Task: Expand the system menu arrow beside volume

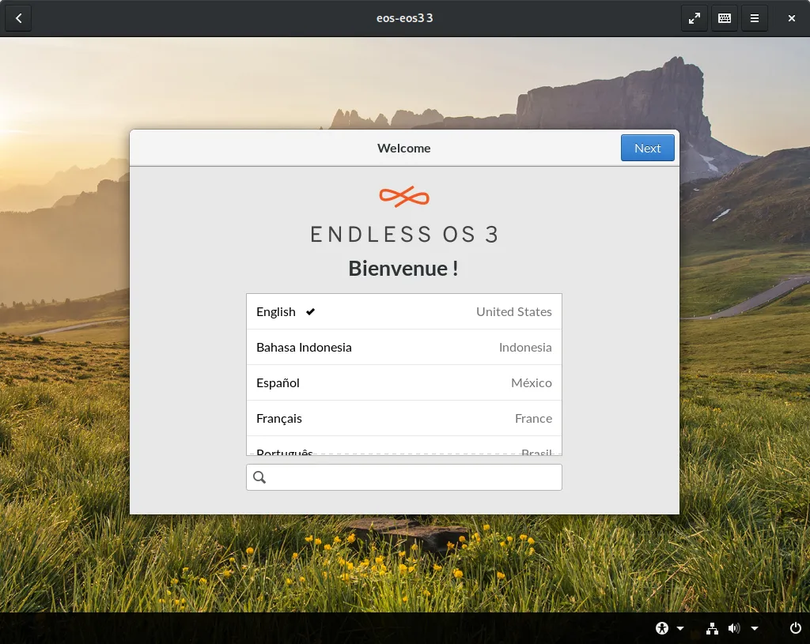Action: [x=755, y=629]
